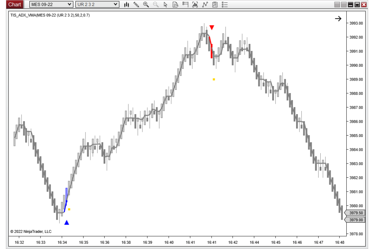Image resolution: width=374 pixels, height=249 pixels.
Task: Select the TIS_ADX_VMA indicator label
Action: (x=50, y=15)
